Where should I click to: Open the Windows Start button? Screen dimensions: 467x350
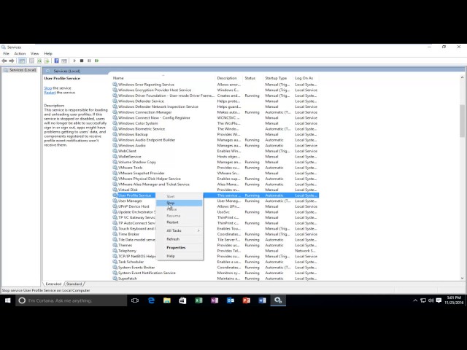[8, 300]
